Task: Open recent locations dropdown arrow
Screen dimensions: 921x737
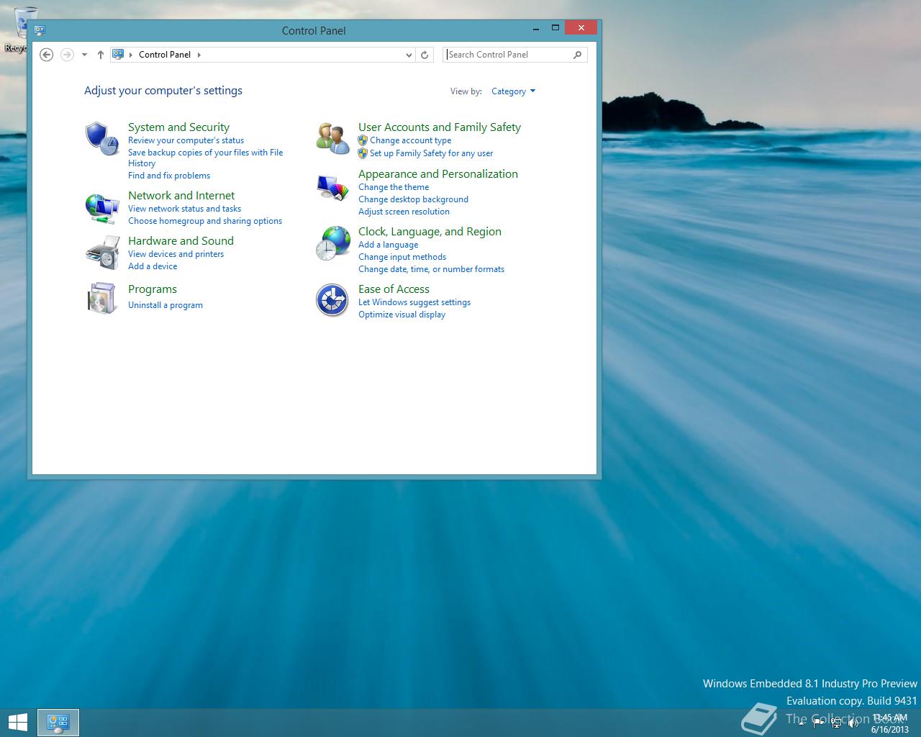Action: pyautogui.click(x=84, y=55)
